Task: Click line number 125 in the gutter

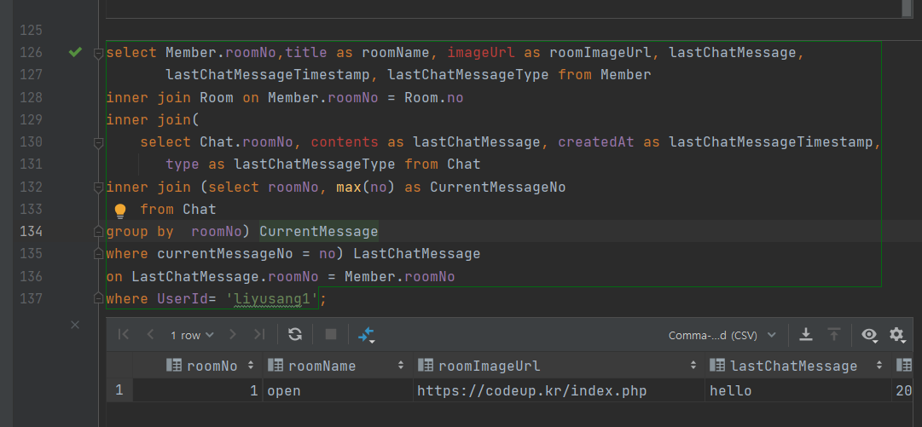Action: [x=32, y=30]
